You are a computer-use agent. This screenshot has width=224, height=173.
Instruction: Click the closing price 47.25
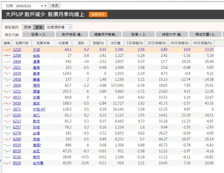[67, 151]
